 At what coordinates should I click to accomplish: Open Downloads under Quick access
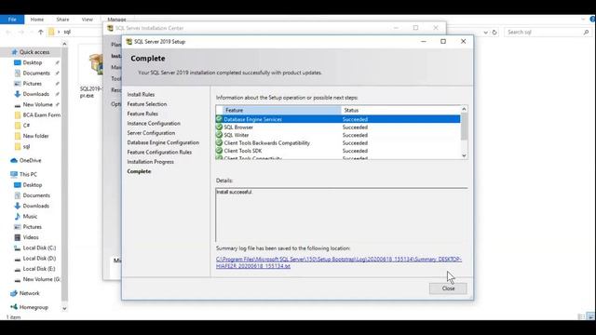coord(35,94)
